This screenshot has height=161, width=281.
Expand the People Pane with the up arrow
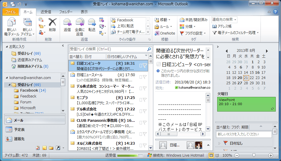tap(208, 145)
